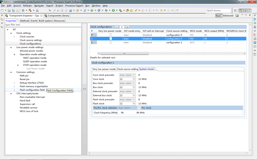Click the plus button to add clock configuration

pyautogui.click(x=127, y=27)
